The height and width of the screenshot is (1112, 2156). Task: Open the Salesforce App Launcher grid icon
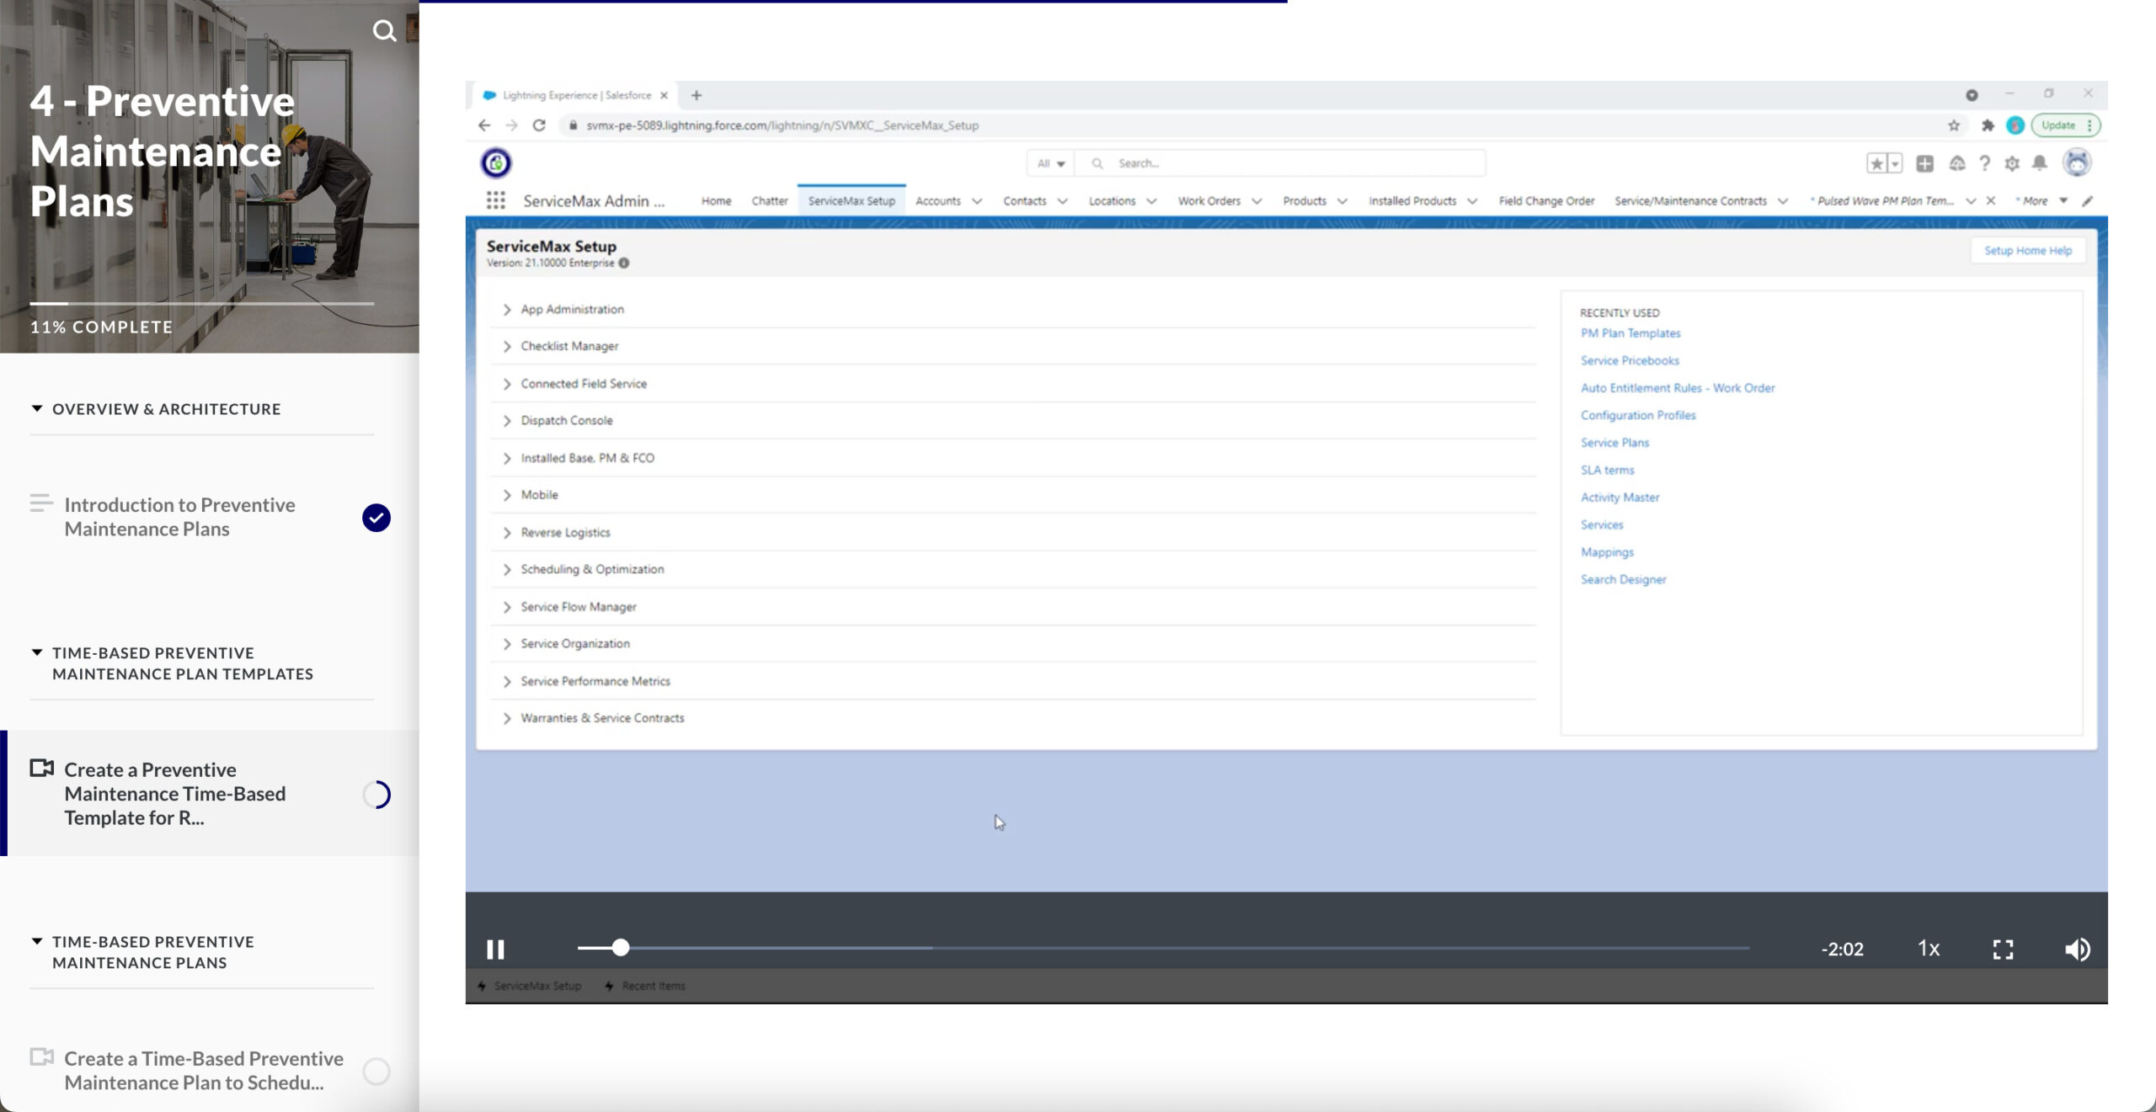[x=495, y=200]
